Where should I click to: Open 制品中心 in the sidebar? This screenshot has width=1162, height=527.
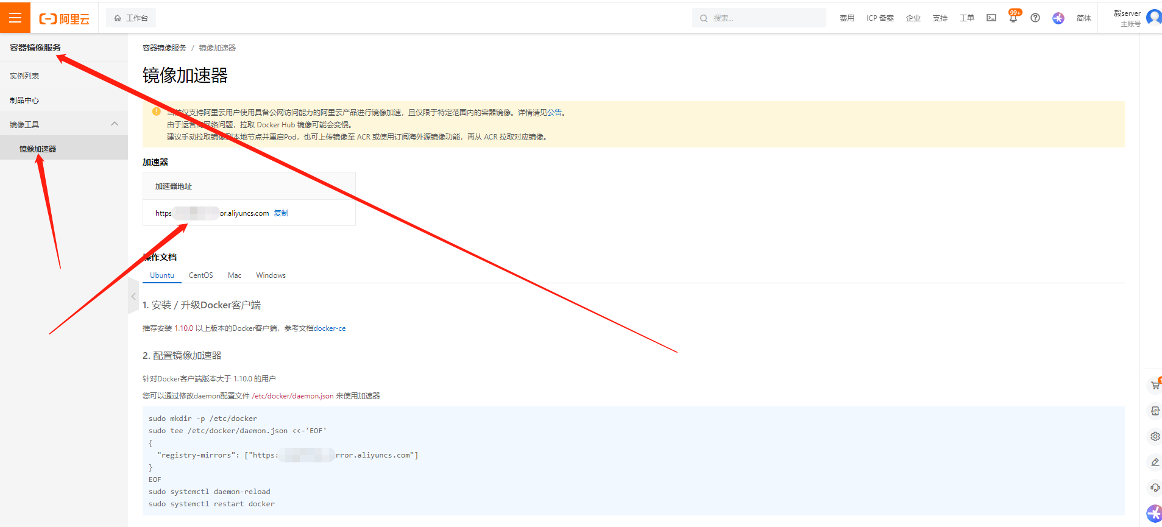pos(24,100)
